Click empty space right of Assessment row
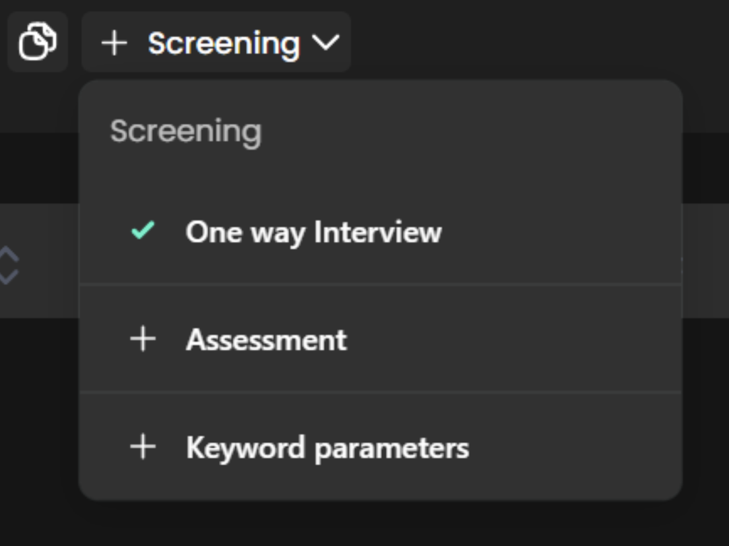Viewport: 729px width, 546px height. click(512, 340)
